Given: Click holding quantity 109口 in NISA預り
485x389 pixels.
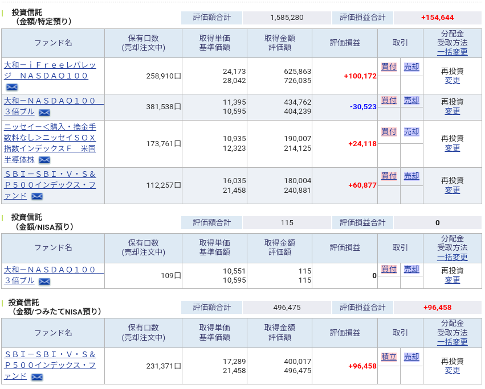Looking at the screenshot, I should (171, 275).
